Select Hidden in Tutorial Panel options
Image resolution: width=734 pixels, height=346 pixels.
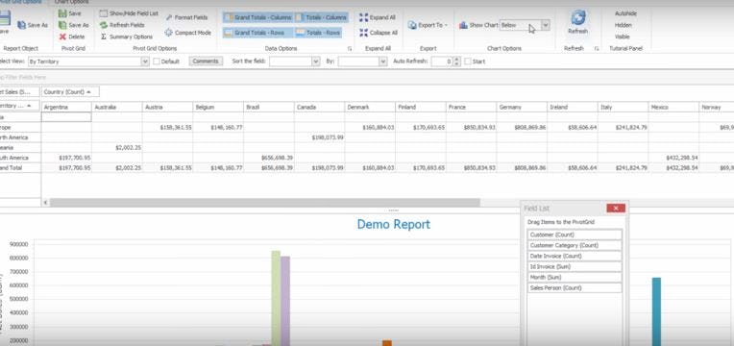[x=624, y=25]
